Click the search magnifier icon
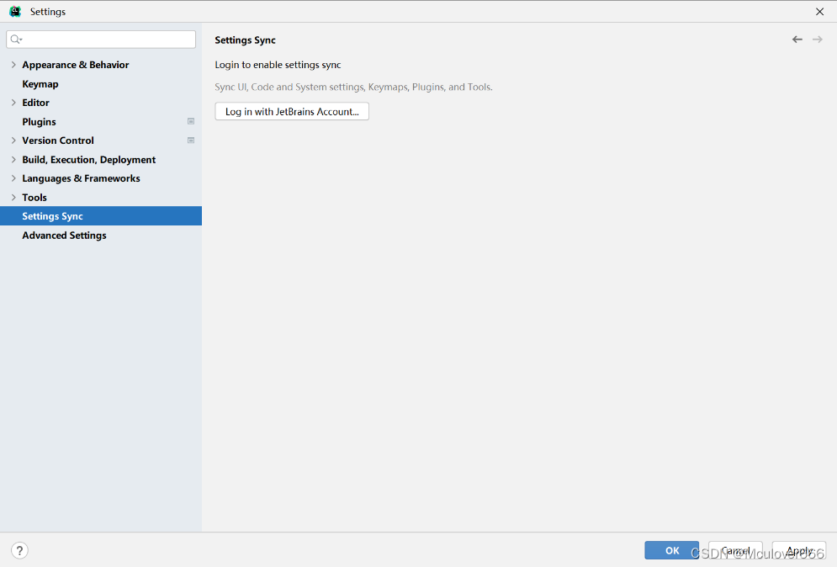 tap(16, 39)
